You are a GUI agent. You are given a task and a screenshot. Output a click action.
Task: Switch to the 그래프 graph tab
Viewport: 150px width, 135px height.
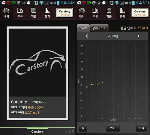tap(83, 28)
